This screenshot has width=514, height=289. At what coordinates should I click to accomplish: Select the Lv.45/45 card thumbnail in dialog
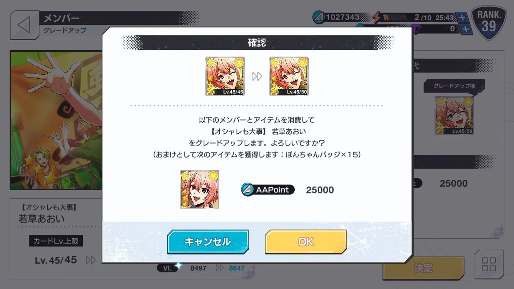click(225, 76)
